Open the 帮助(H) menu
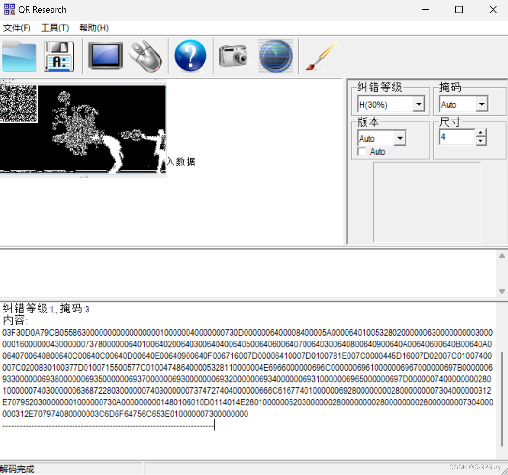The width and height of the screenshot is (508, 475). [x=94, y=28]
